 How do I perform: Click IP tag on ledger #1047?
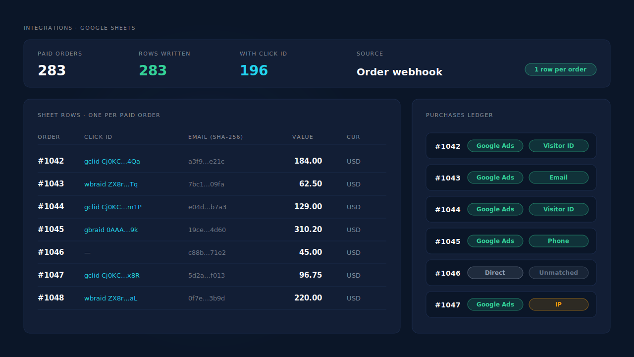click(x=559, y=304)
